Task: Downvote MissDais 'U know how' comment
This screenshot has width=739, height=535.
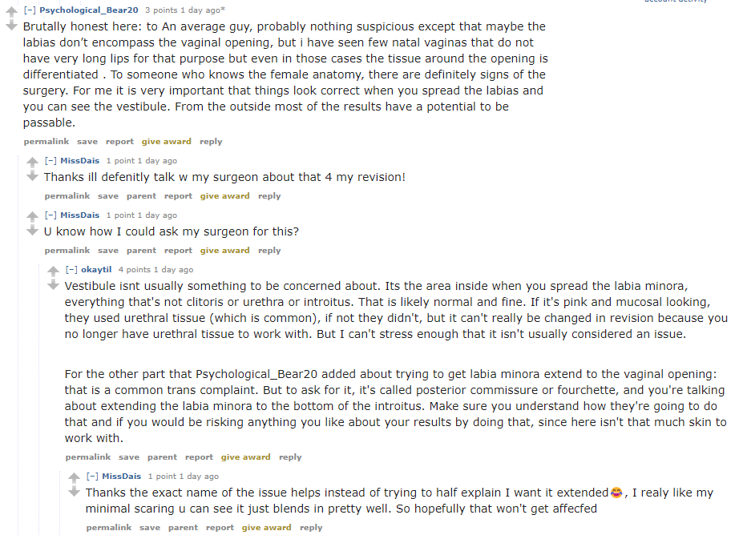Action: click(32, 231)
